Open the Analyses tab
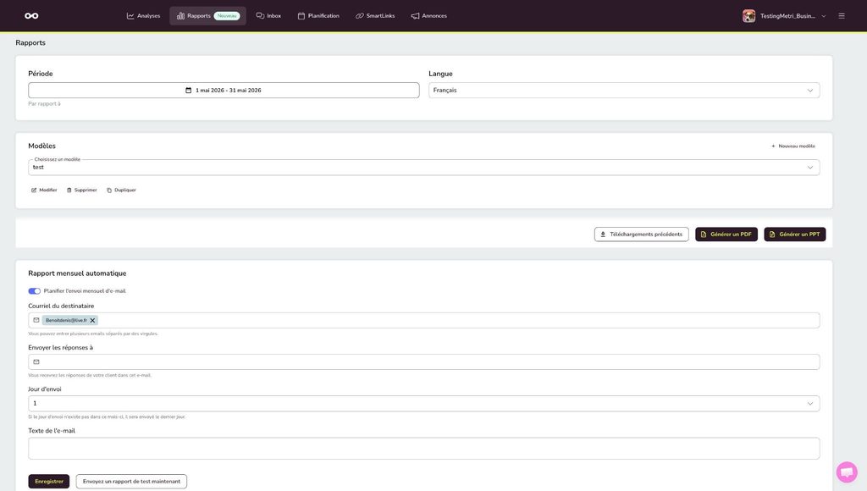Screen dimensions: 867x491 point(143,15)
